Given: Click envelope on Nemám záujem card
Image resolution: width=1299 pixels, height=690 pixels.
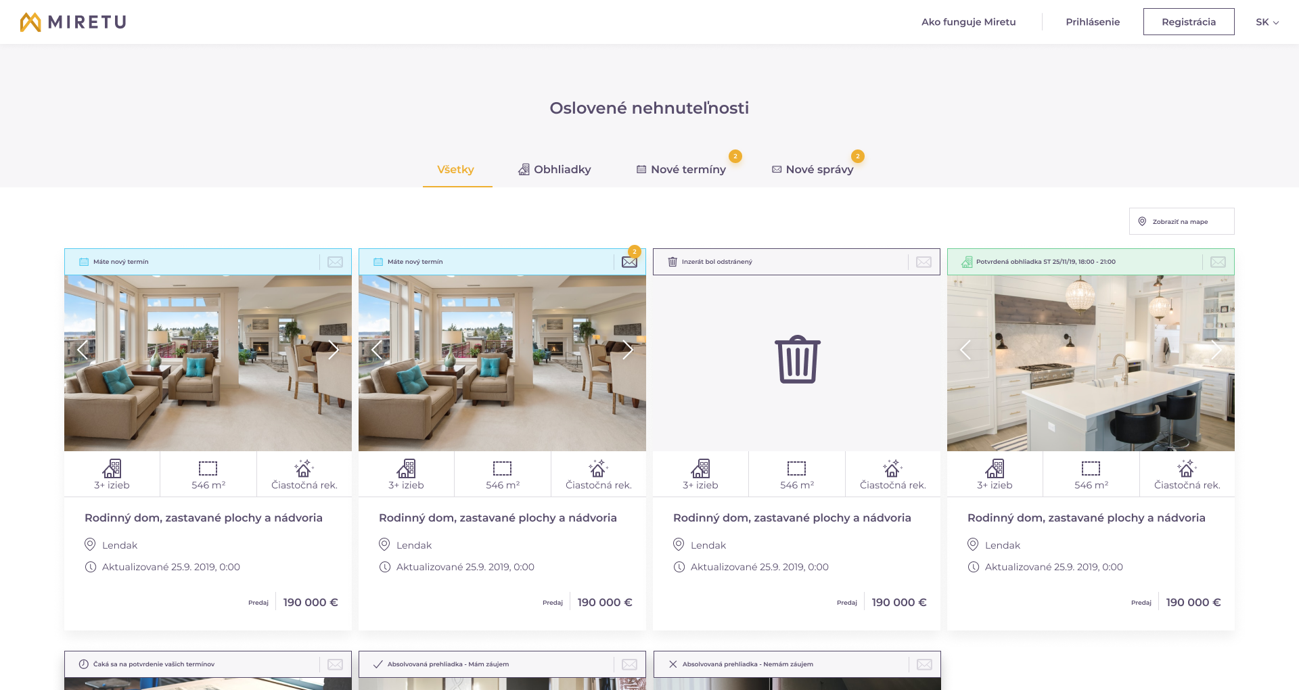Looking at the screenshot, I should (x=924, y=664).
